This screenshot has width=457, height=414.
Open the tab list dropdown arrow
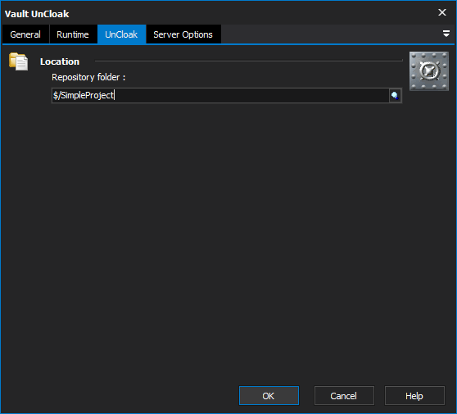446,34
